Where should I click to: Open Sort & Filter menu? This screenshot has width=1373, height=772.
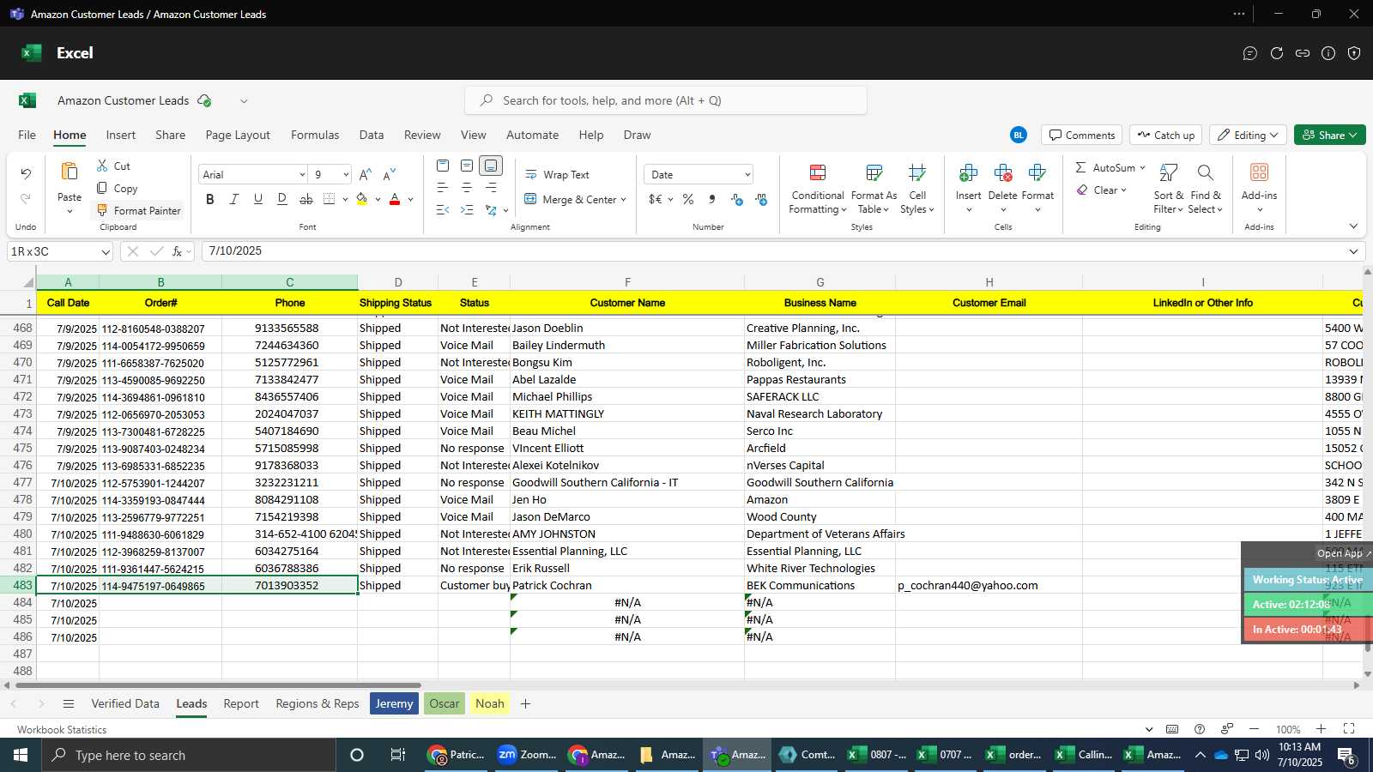pos(1168,190)
